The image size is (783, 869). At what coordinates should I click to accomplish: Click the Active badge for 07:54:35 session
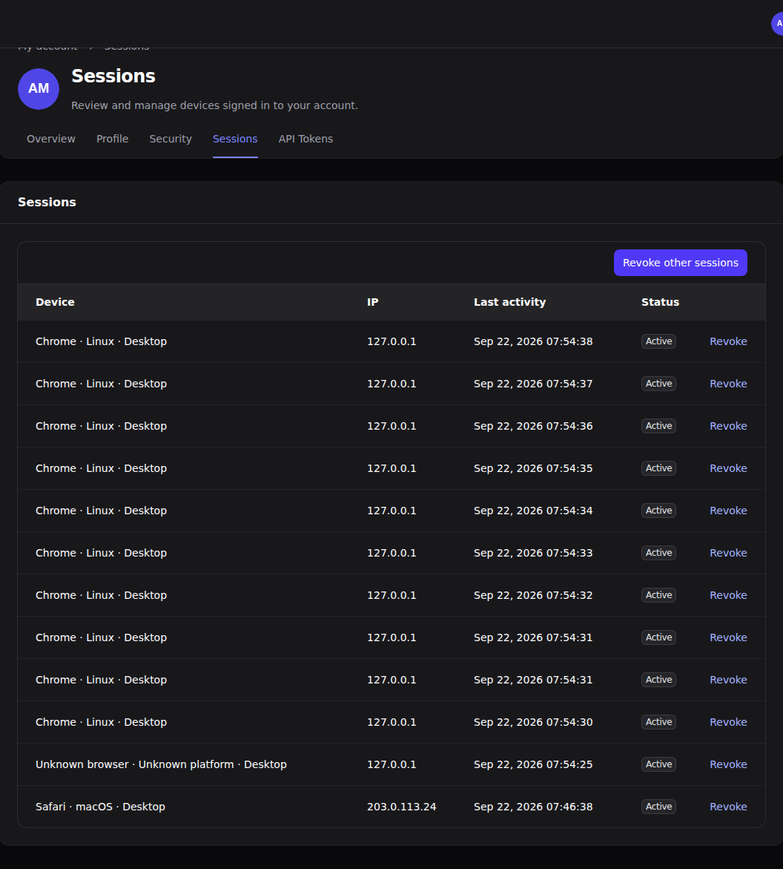658,468
